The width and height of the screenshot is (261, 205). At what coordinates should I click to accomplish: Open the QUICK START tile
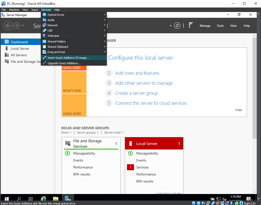[74, 68]
